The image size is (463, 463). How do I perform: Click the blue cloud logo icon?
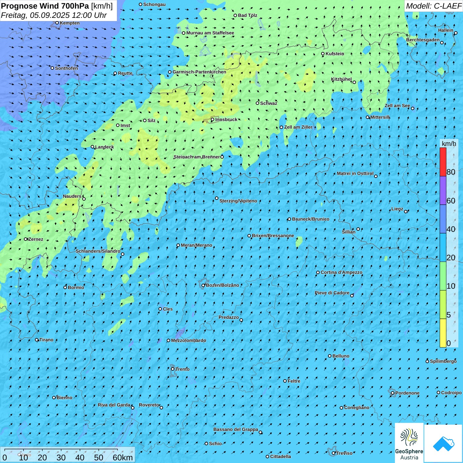443,443
